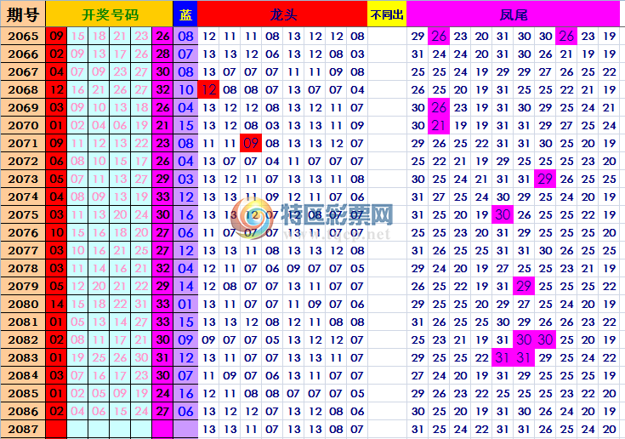
Task: Click blue ball 15 in row 2070
Action: click(x=185, y=126)
